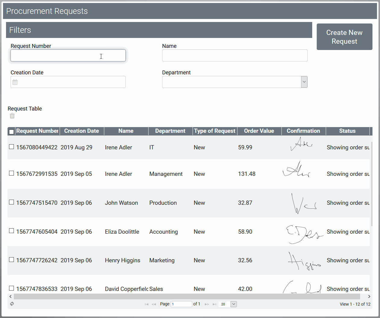
Task: Click the trash delete icon under Request Table
Action: 12,116
